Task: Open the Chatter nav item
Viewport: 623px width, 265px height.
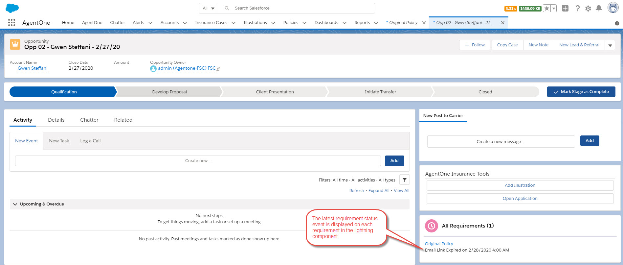Action: pos(118,23)
